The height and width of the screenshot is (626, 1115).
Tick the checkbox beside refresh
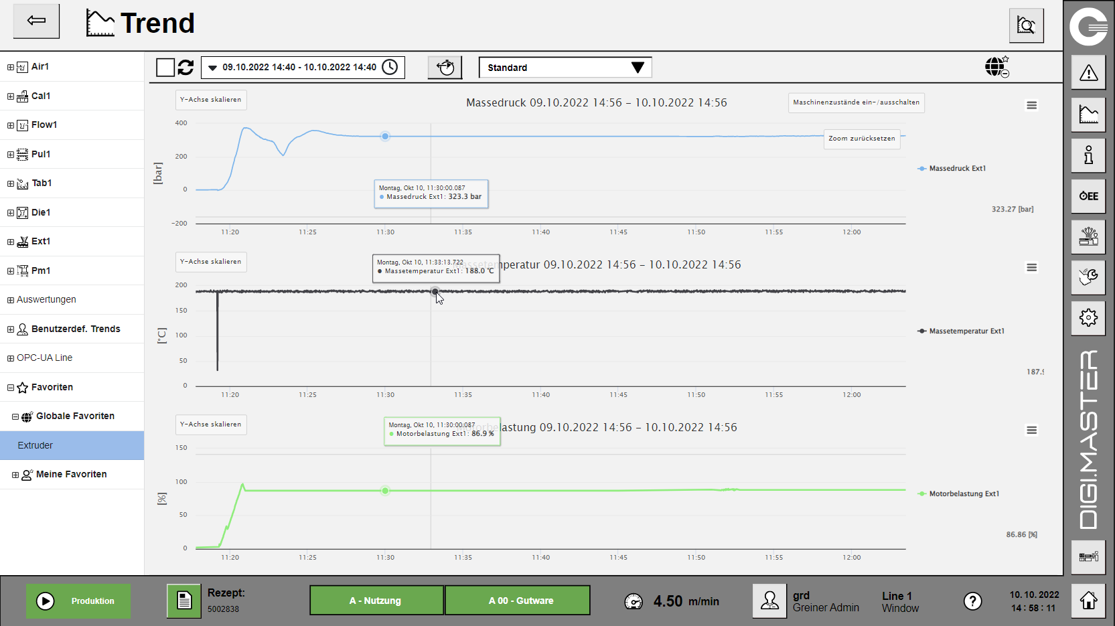[x=165, y=67]
